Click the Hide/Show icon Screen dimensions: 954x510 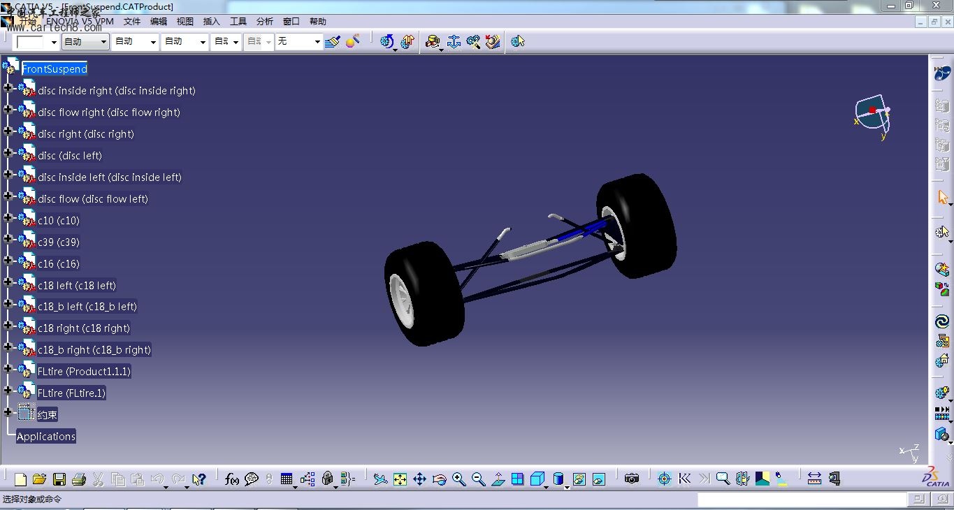579,479
